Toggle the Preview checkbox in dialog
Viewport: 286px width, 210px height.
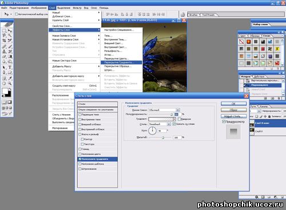224,122
